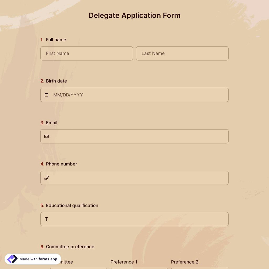This screenshot has height=269, width=269.
Task: Click inside the Last Name input
Action: coord(182,53)
